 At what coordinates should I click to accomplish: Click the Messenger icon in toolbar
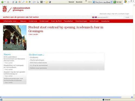(50, 2)
